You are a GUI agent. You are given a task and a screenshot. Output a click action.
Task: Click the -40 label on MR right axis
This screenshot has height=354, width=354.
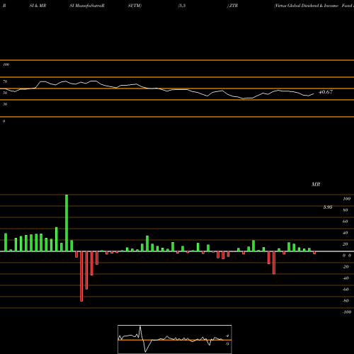[x=346, y=278]
